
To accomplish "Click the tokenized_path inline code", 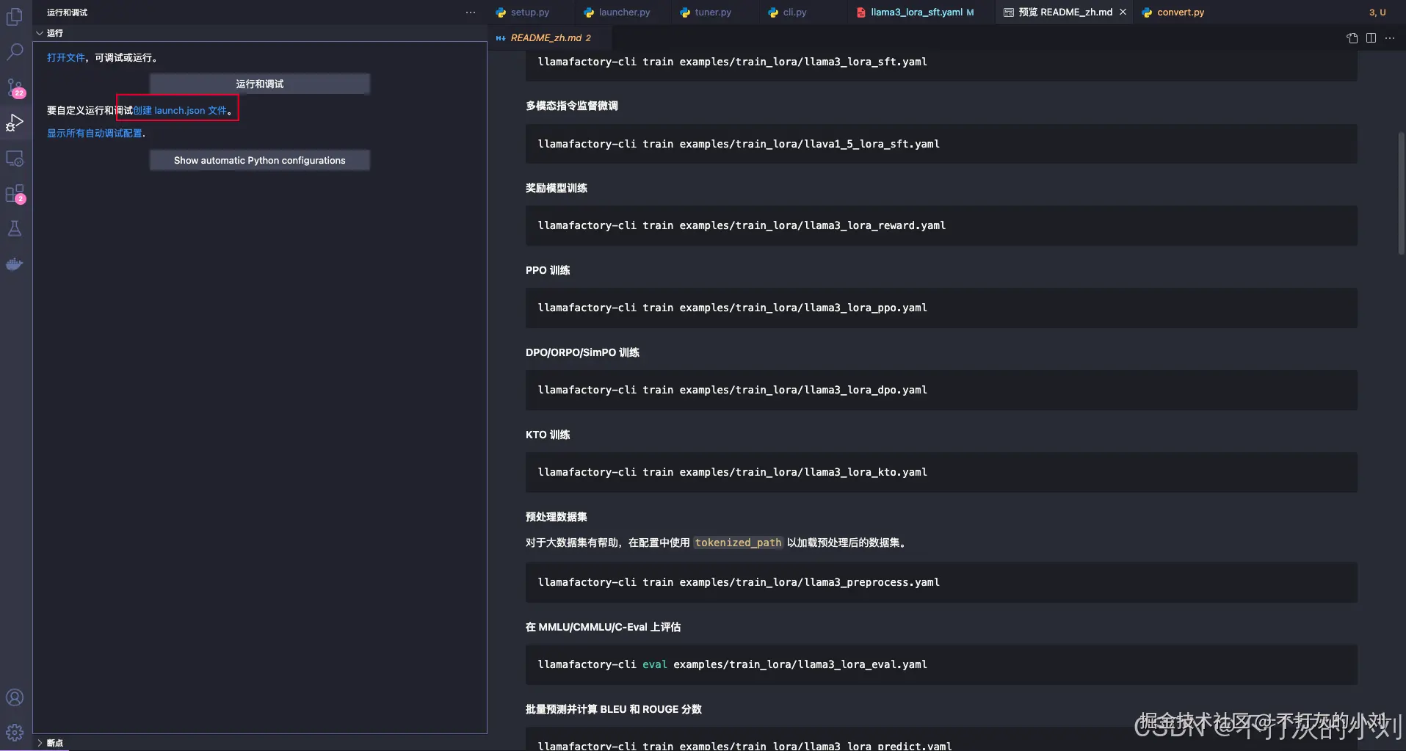I will click(738, 543).
